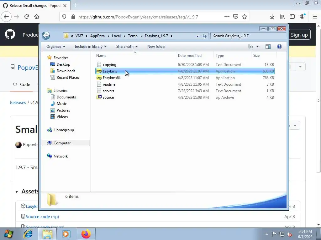
Task: Click the copying text document icon
Action: tap(99, 64)
